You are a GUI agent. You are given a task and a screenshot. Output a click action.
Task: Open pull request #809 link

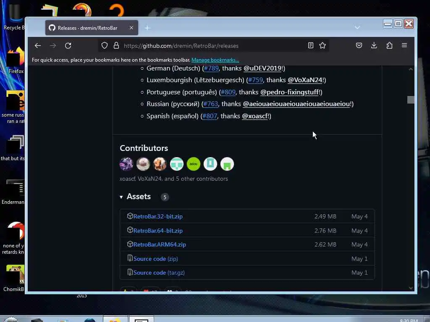(228, 92)
